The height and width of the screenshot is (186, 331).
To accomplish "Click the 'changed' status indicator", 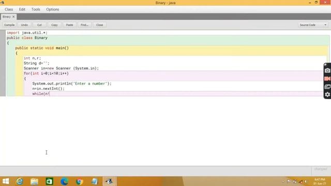I will pos(321,169).
